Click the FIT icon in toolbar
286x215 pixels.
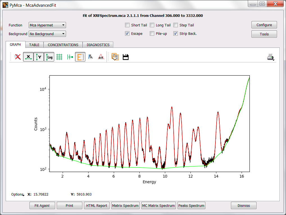101,57
